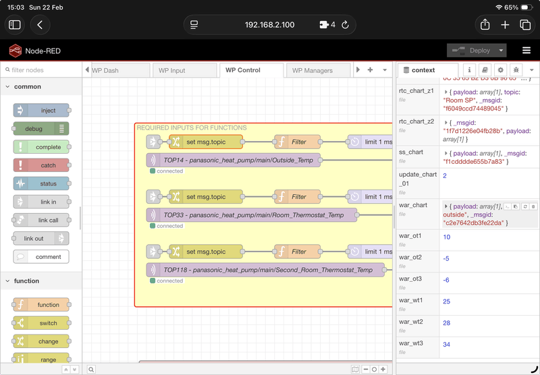Select the change node in palette
Viewport: 540px width, 375px height.
point(41,341)
